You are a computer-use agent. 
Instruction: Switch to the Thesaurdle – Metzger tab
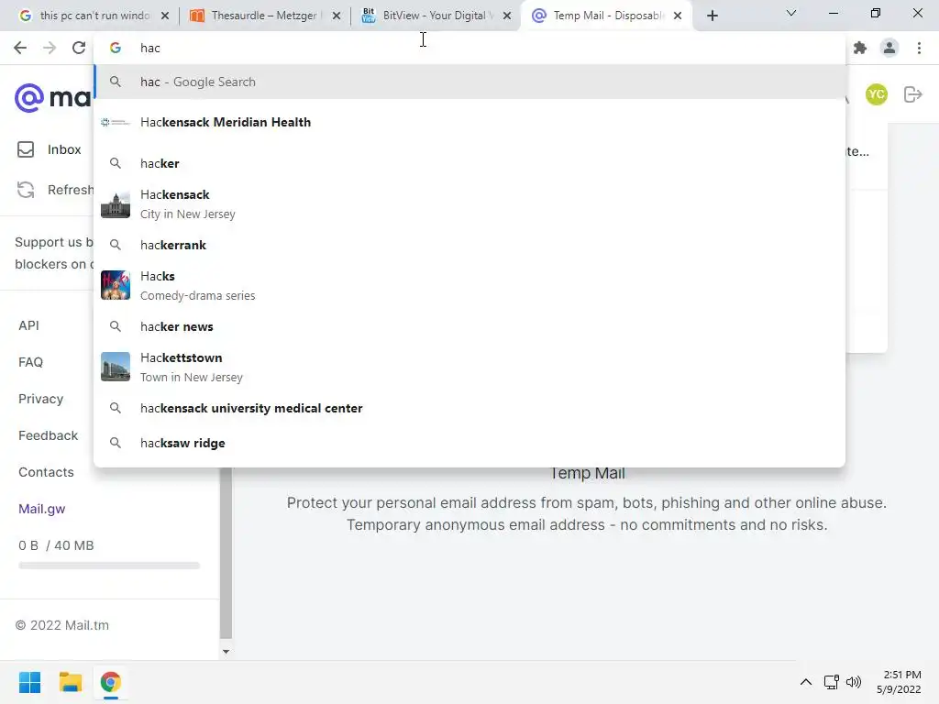(x=263, y=16)
